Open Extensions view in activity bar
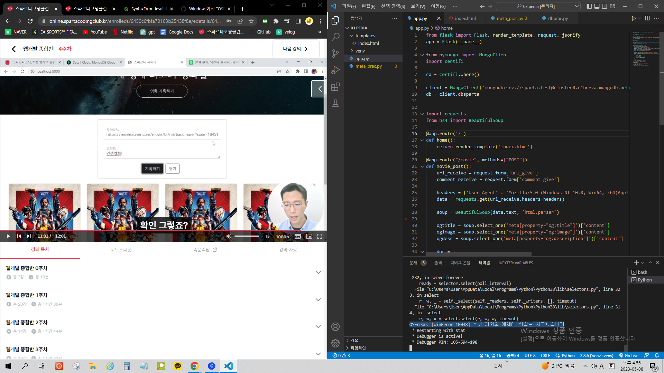The image size is (664, 373). pos(335,87)
